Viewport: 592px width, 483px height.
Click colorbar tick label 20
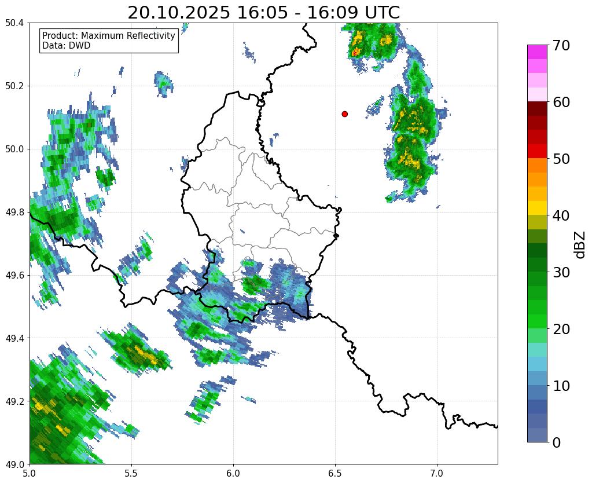[561, 329]
